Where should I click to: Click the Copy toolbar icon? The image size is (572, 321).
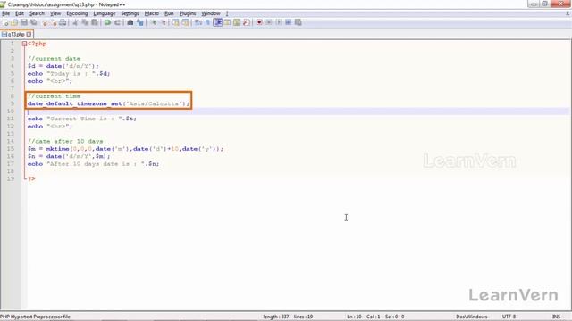point(85,22)
